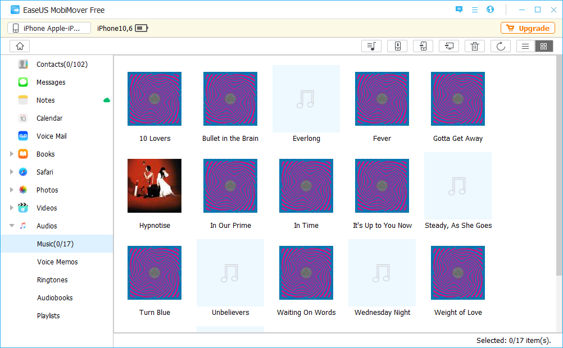
Task: Click the Upgrade button
Action: [x=528, y=28]
